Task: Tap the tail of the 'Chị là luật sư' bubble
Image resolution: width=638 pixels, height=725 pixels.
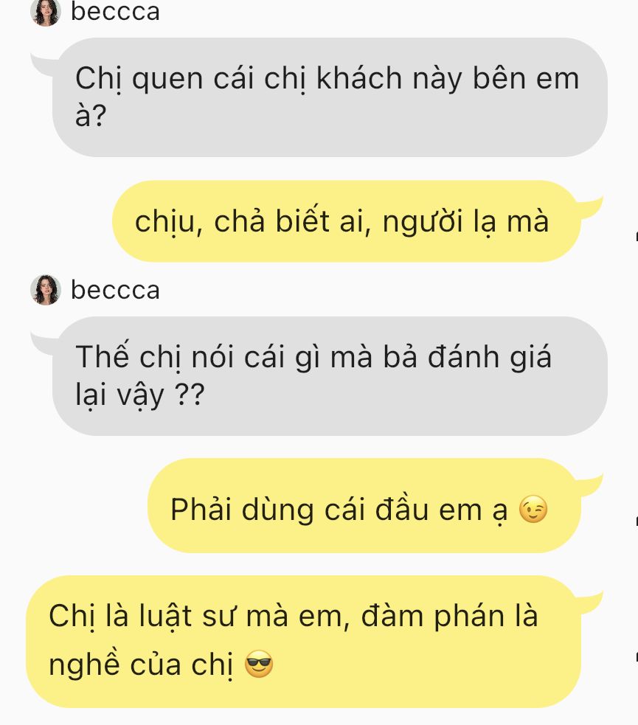Action: pyautogui.click(x=590, y=602)
